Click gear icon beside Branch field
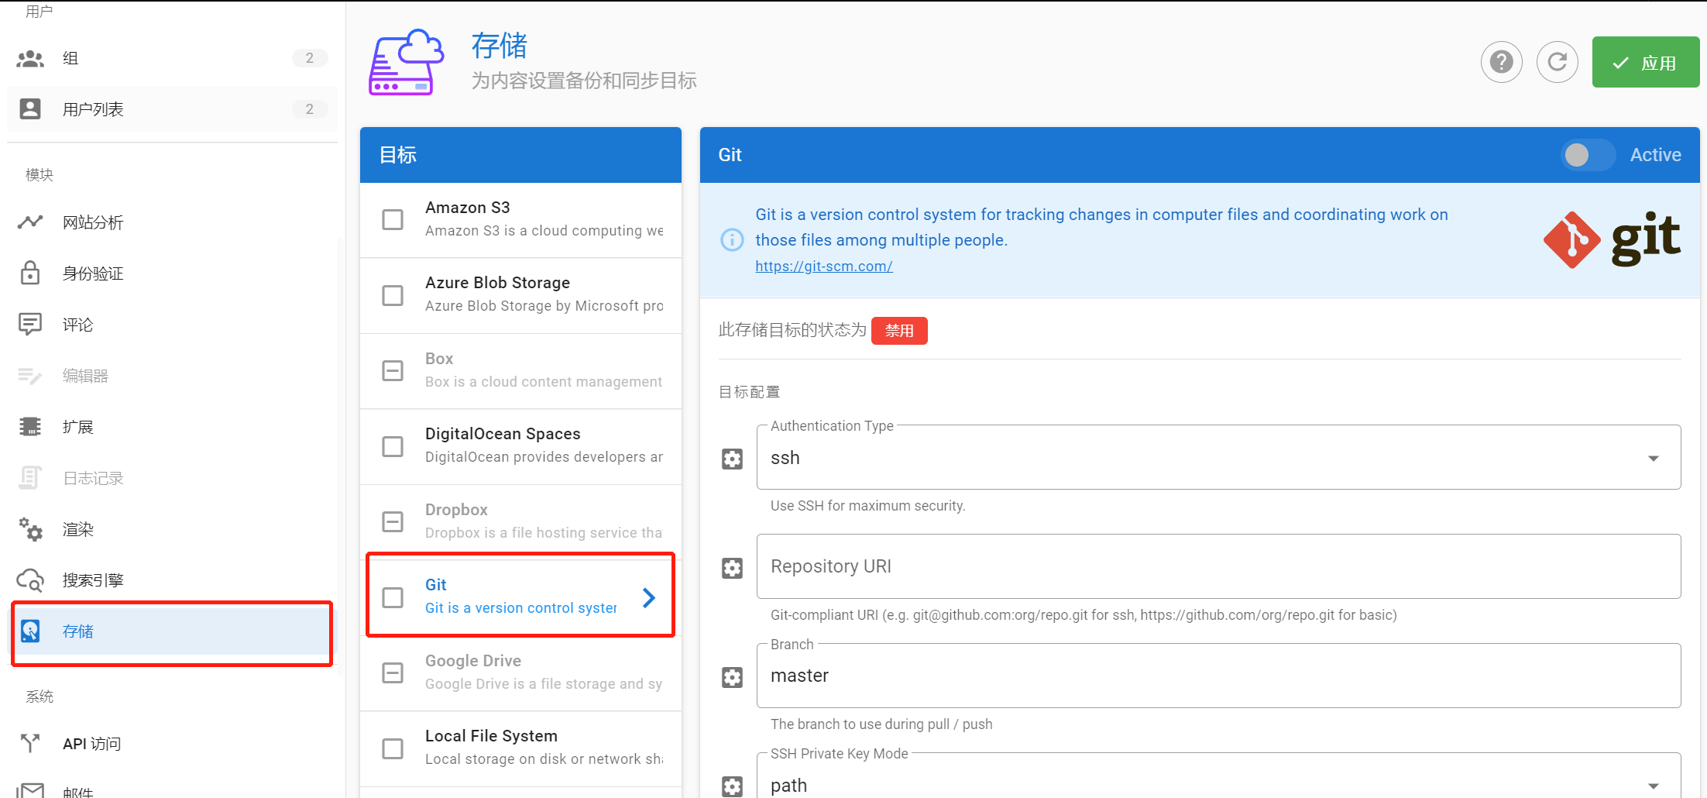This screenshot has width=1707, height=798. click(x=732, y=677)
